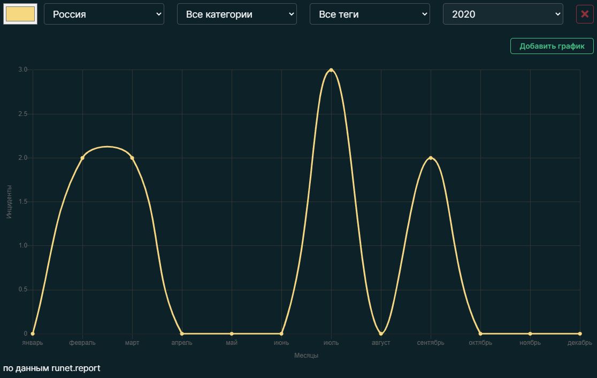Select the январь data point
Image resolution: width=597 pixels, height=378 pixels.
(x=33, y=334)
